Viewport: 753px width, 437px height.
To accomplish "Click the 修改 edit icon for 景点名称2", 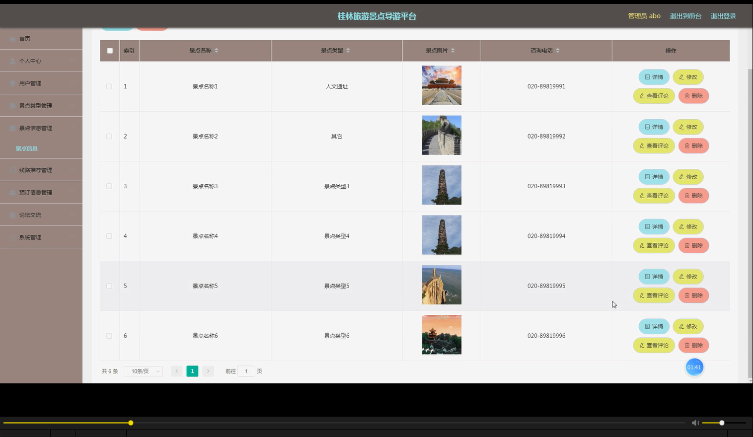I will pyautogui.click(x=681, y=127).
